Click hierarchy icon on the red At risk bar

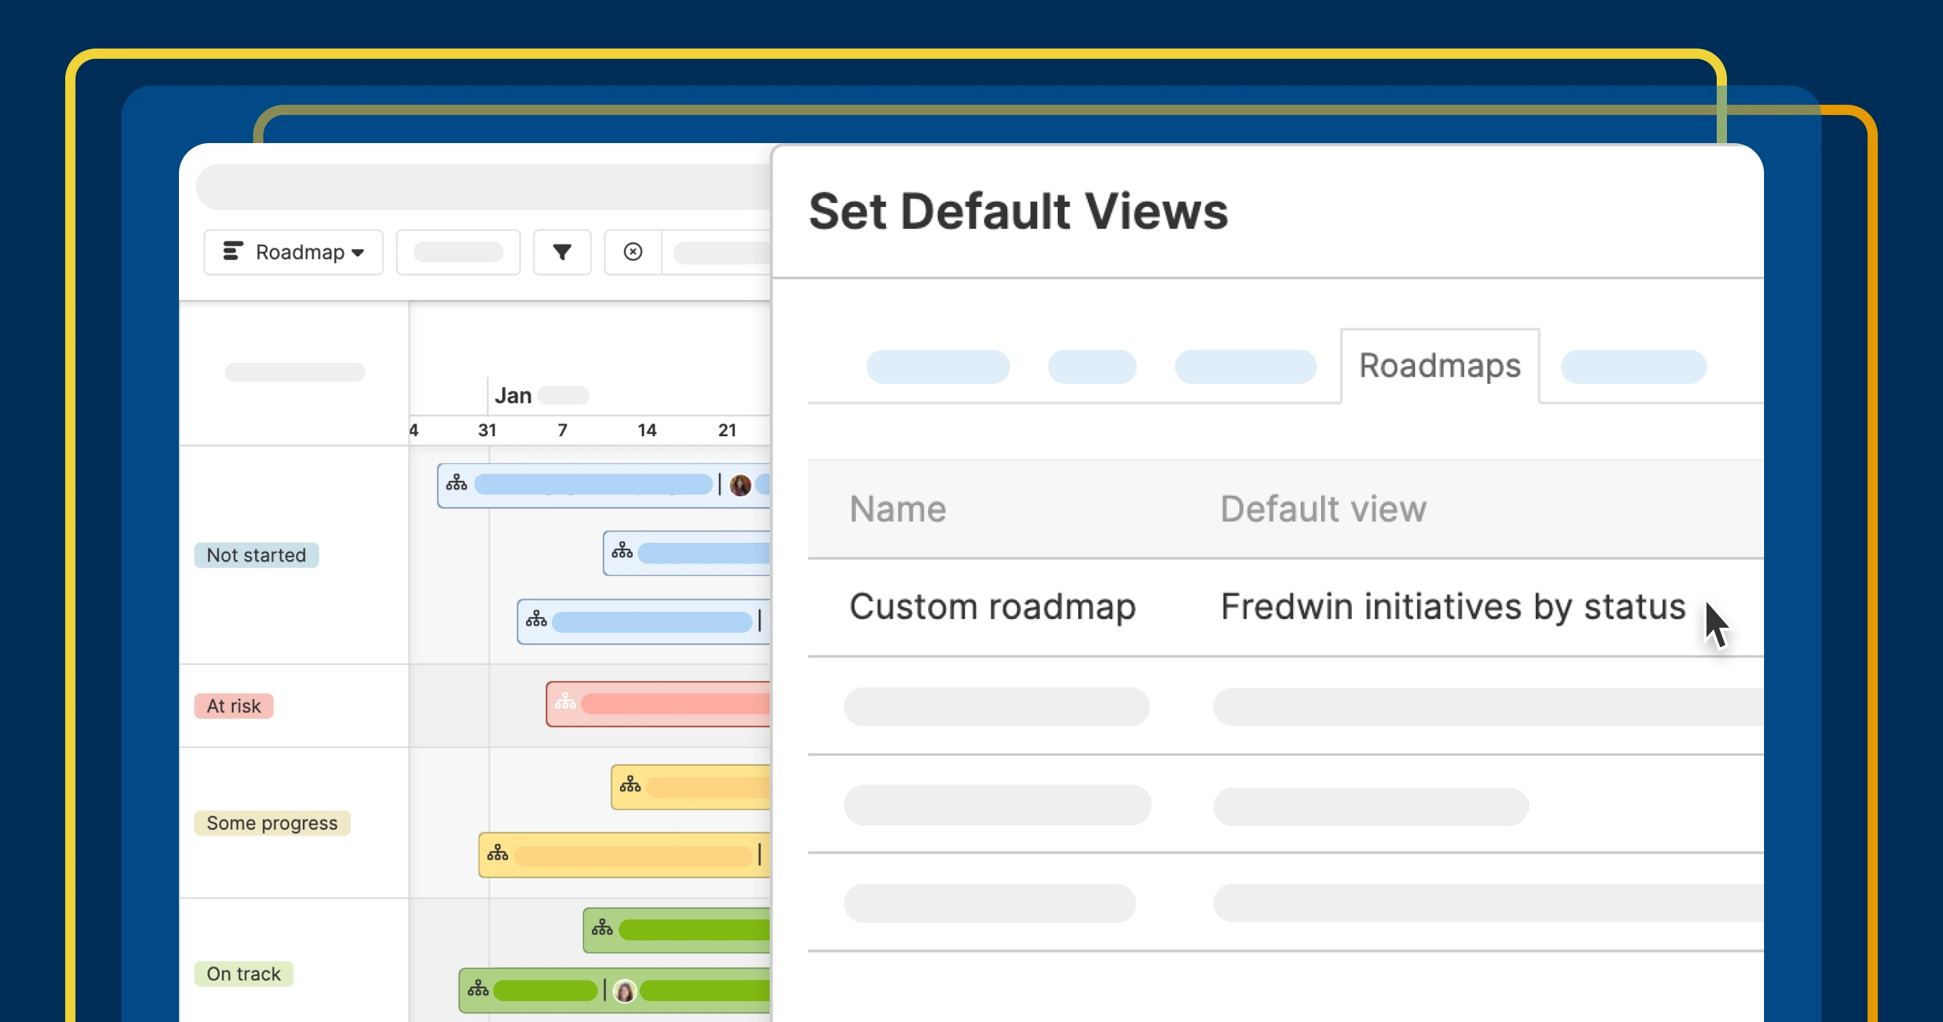click(x=565, y=703)
